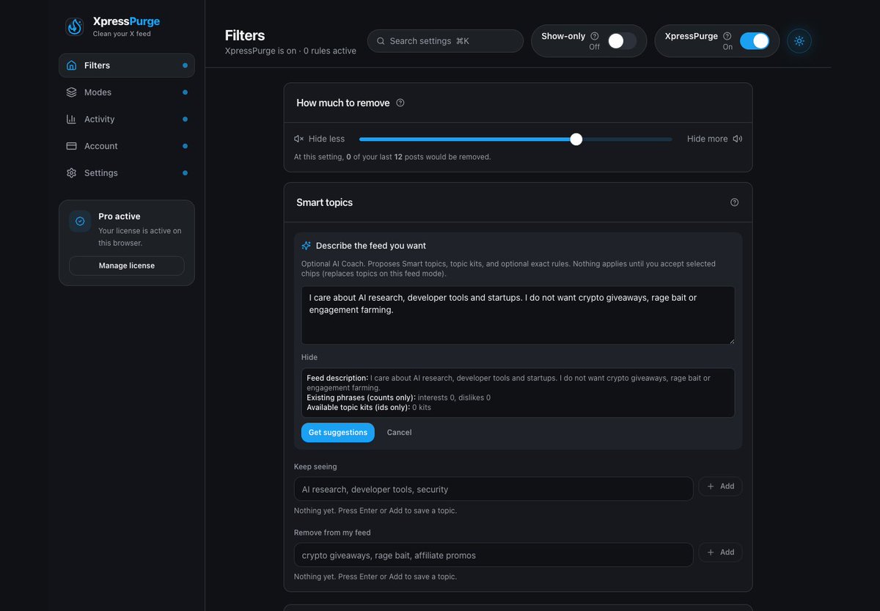880x611 pixels.
Task: Toggle the XpressPurge master switch
Action: [755, 41]
